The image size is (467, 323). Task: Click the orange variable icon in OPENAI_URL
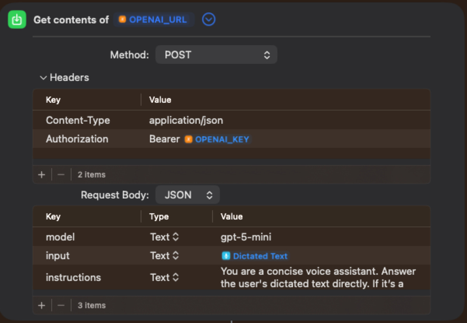(122, 19)
